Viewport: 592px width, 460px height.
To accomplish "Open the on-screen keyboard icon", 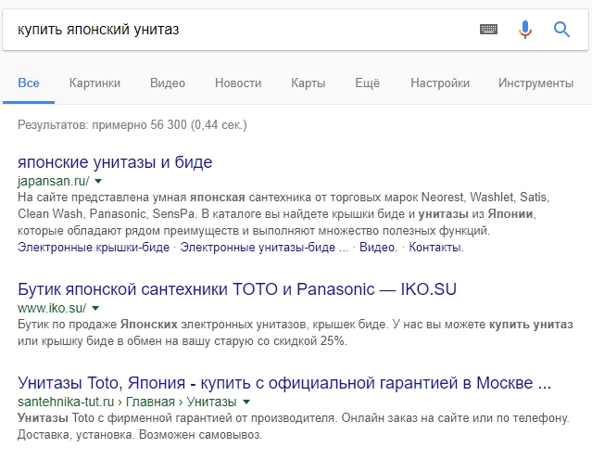I will click(488, 29).
